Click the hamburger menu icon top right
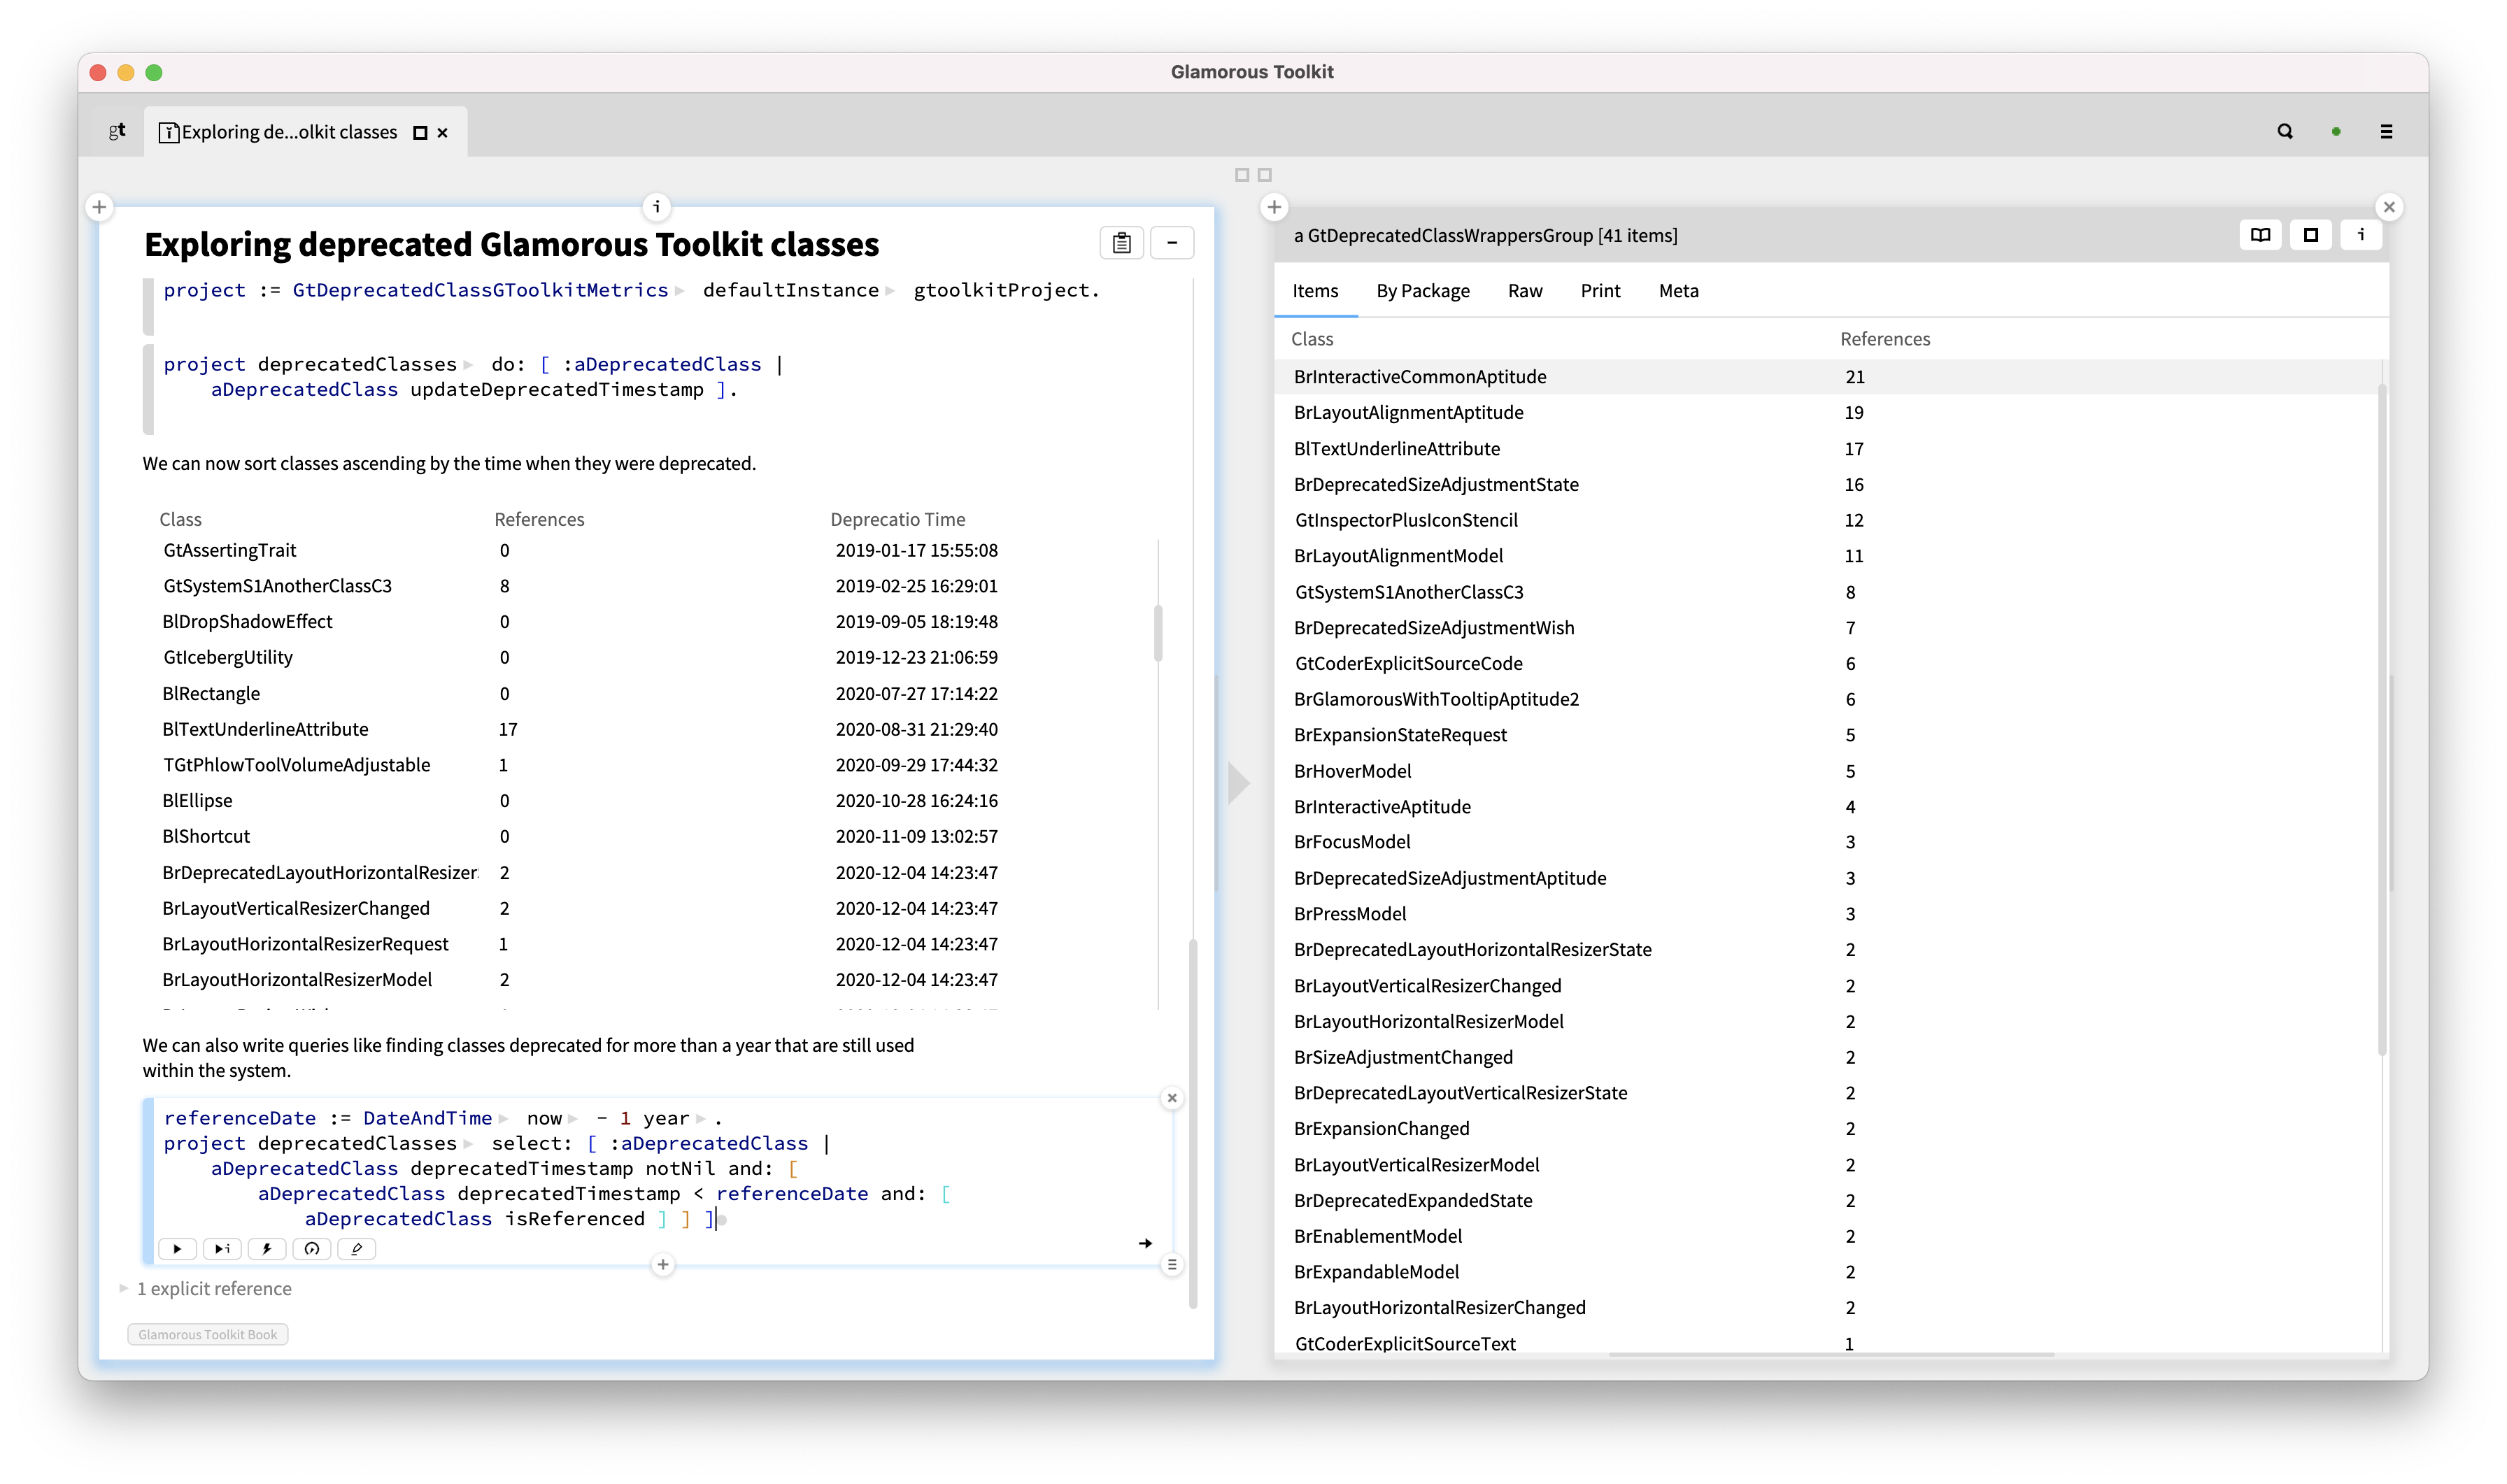The height and width of the screenshot is (1484, 2507). (2387, 131)
